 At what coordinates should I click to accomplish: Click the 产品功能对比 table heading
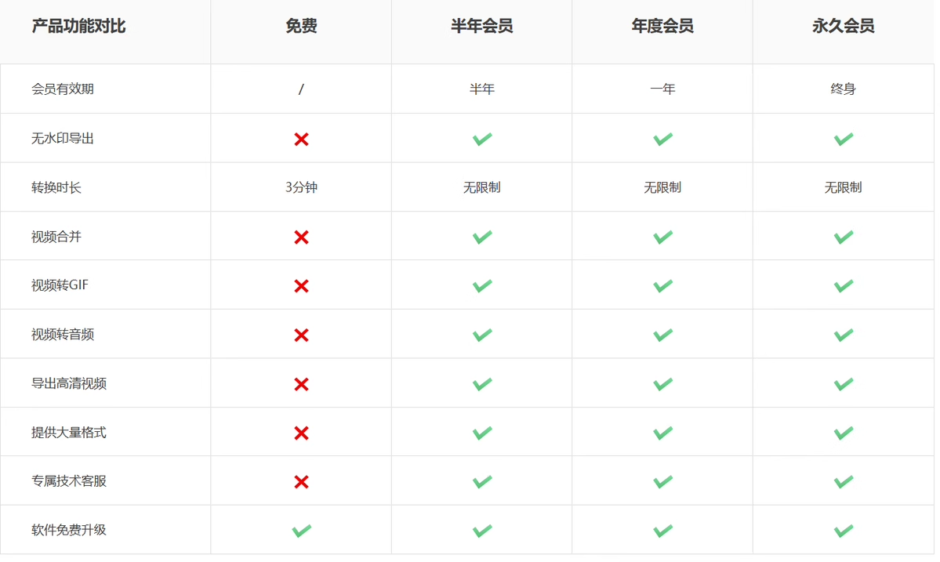point(78,26)
